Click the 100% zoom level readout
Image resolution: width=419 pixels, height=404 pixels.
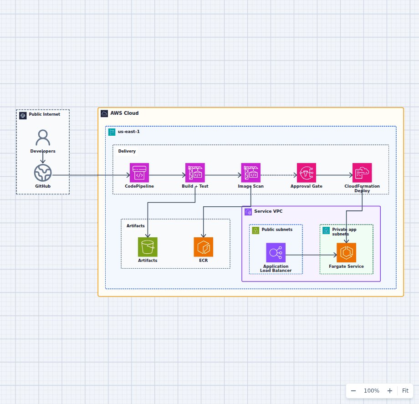pyautogui.click(x=372, y=391)
